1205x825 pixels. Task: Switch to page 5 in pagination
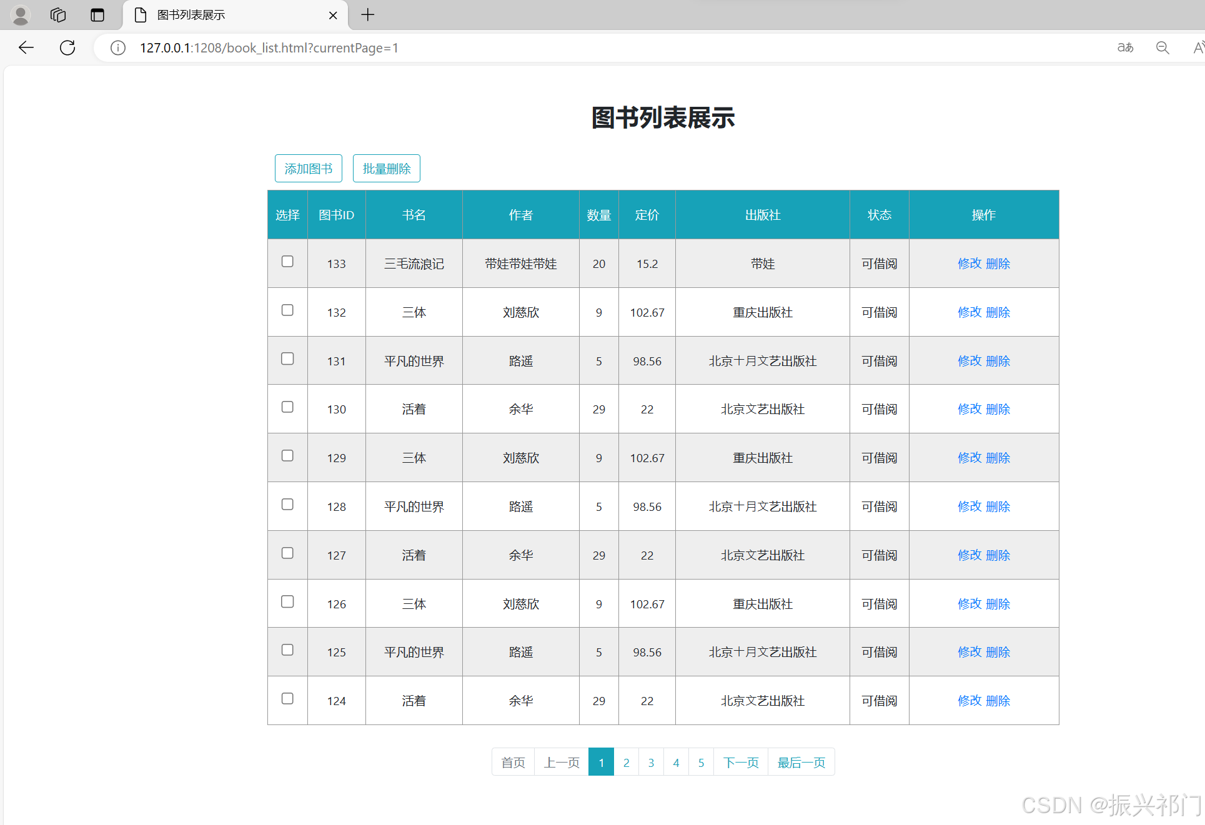point(701,763)
